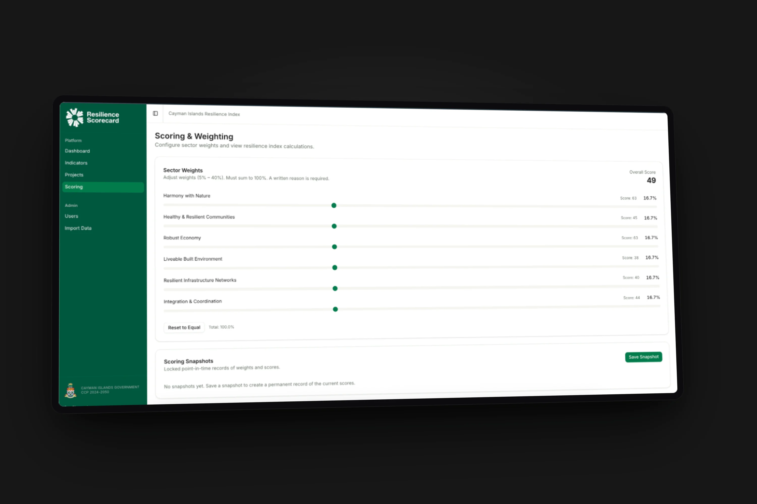Screen dimensions: 757x504
Task: Click the 'CCP 2024-2050' footer text
Action: point(95,392)
